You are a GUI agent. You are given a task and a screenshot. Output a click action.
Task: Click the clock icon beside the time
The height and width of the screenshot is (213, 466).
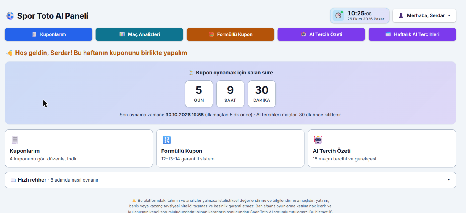point(338,15)
